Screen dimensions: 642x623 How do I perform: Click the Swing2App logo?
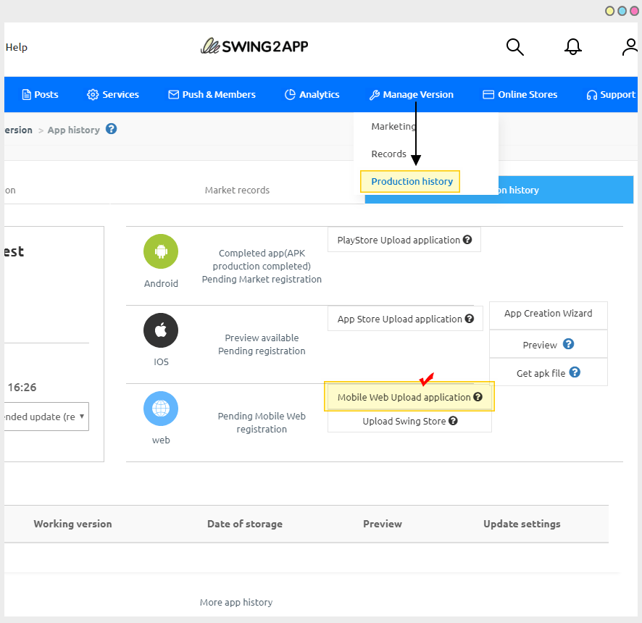pyautogui.click(x=254, y=46)
